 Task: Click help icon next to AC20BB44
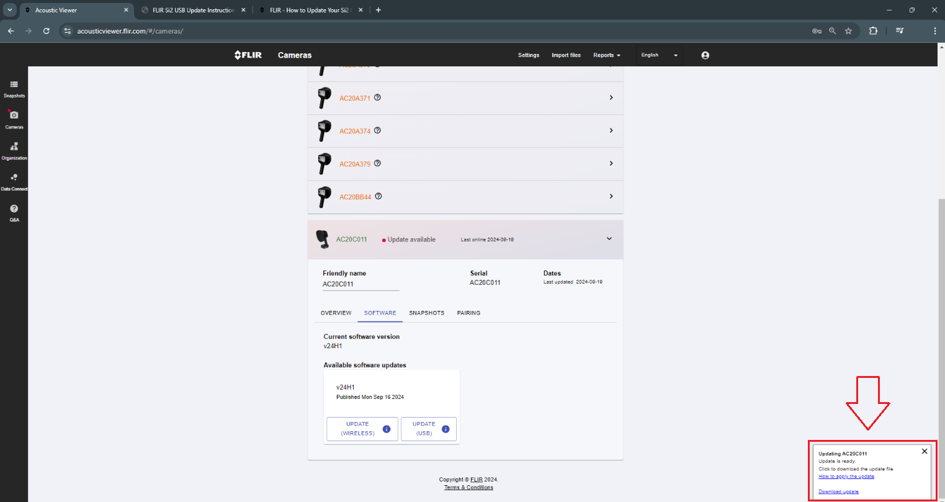(x=378, y=196)
